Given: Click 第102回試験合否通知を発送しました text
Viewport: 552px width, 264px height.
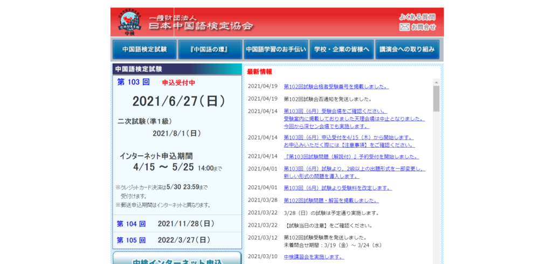Looking at the screenshot, I should coord(328,99).
